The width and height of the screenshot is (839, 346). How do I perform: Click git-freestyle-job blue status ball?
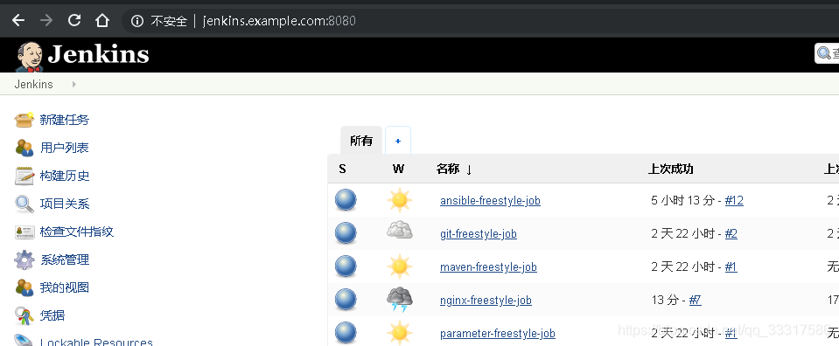pos(346,233)
